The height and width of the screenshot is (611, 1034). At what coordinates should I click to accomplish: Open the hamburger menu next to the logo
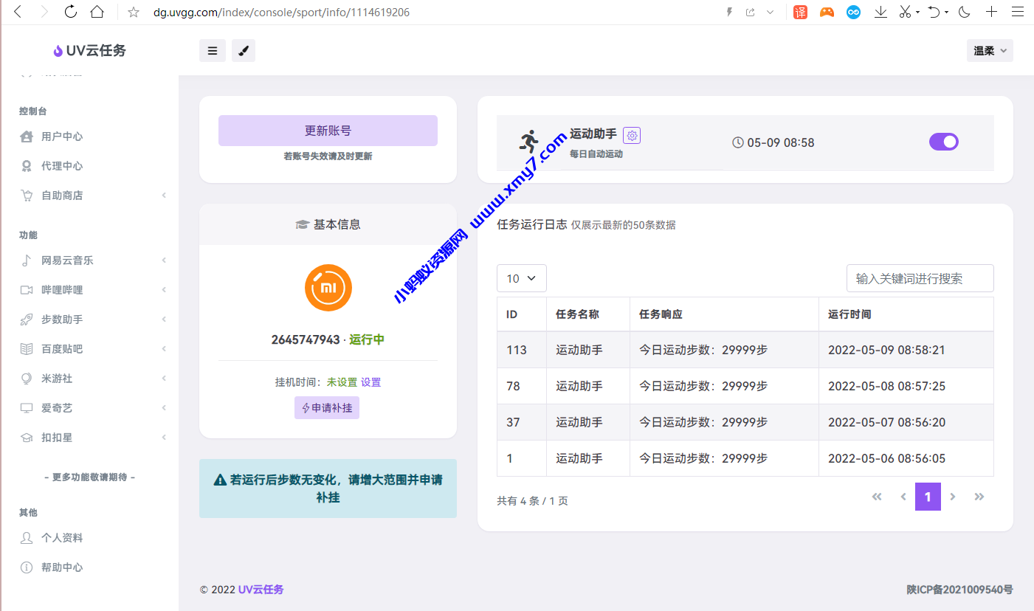point(213,50)
